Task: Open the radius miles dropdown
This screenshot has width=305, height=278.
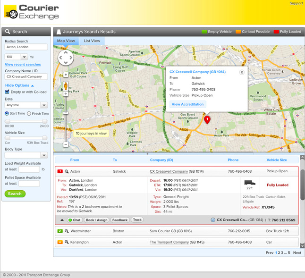Action: pyautogui.click(x=24, y=57)
